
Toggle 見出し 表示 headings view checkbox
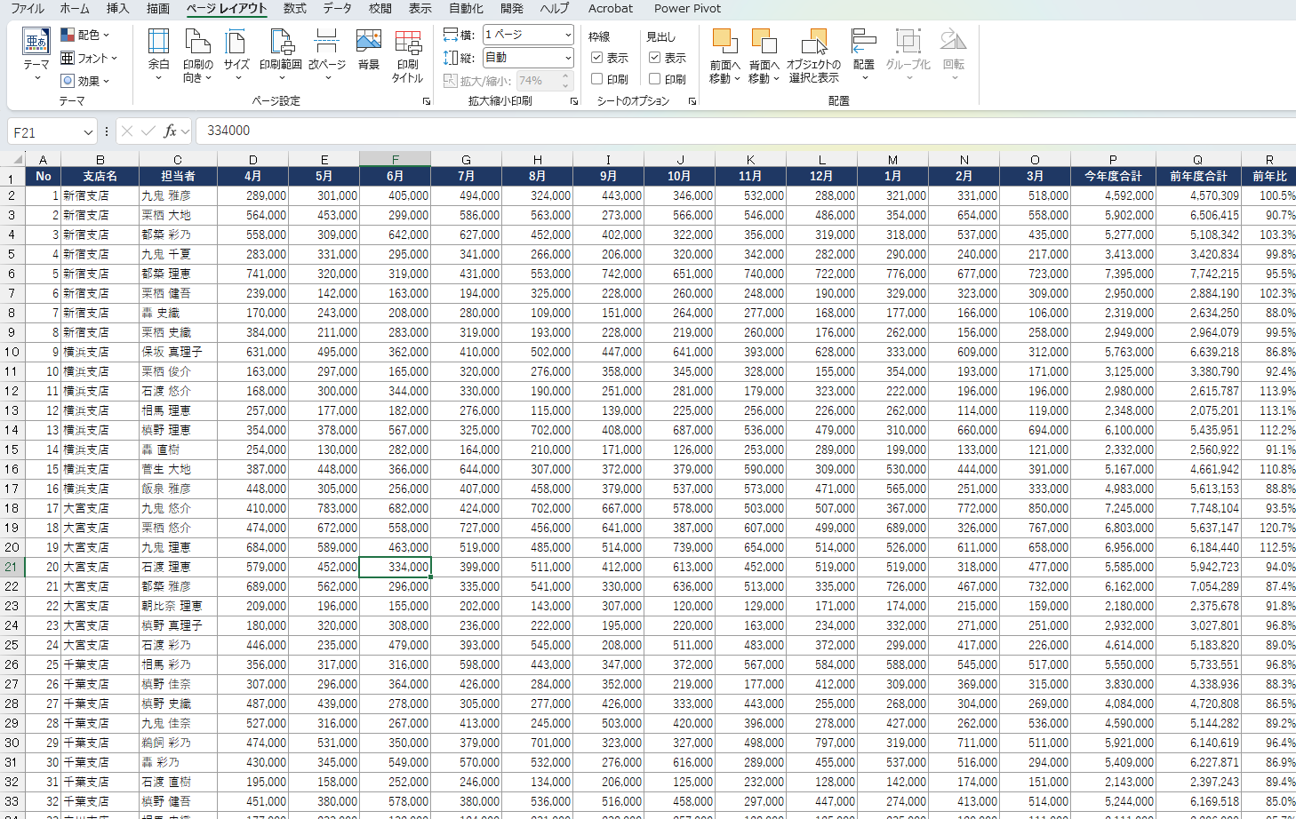pos(655,58)
